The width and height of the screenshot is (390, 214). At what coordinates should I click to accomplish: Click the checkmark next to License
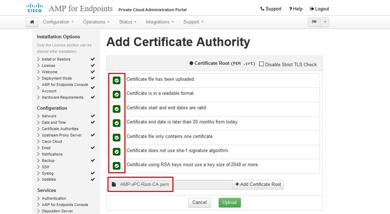(x=93, y=66)
